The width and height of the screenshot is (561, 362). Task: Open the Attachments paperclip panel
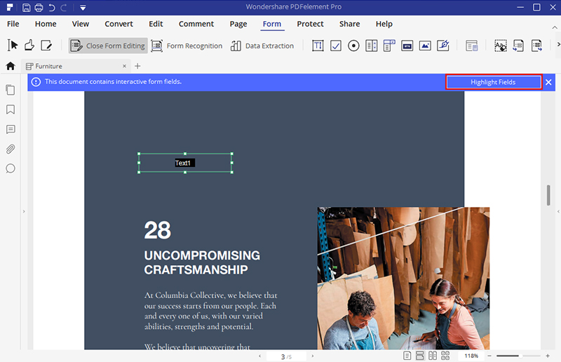[11, 149]
